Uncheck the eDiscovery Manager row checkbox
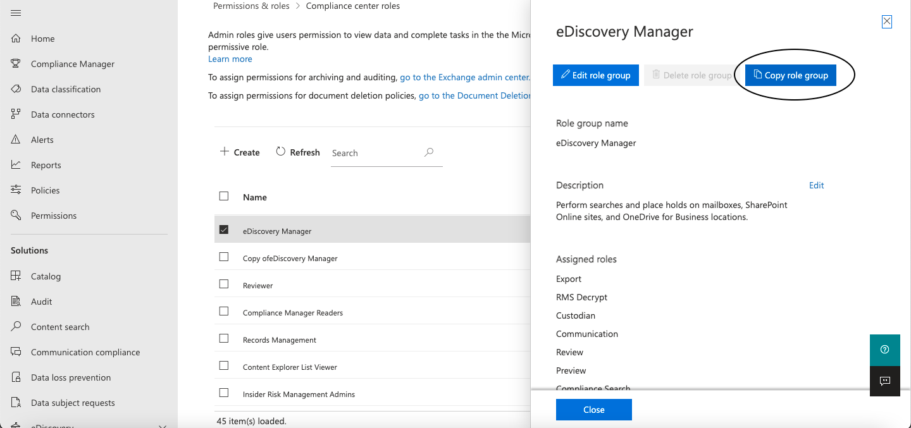The image size is (911, 428). (x=224, y=229)
